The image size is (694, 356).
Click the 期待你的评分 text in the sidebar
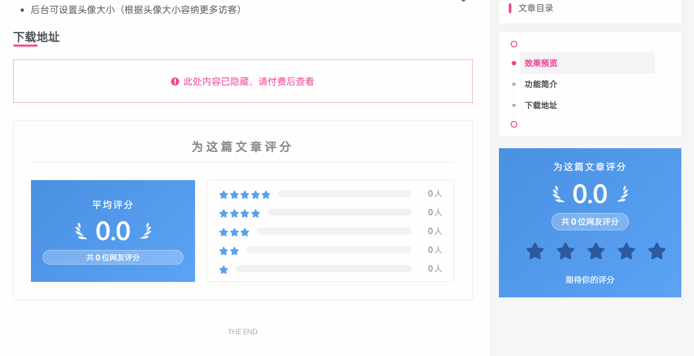click(x=590, y=280)
